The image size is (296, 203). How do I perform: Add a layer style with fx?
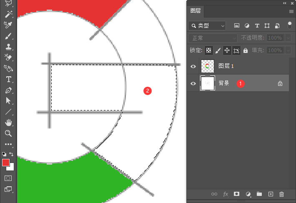pos(226,194)
